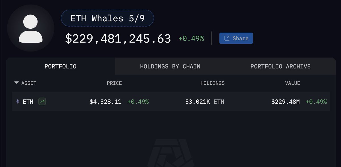Sort table by HOLDINGS column header

[213, 83]
